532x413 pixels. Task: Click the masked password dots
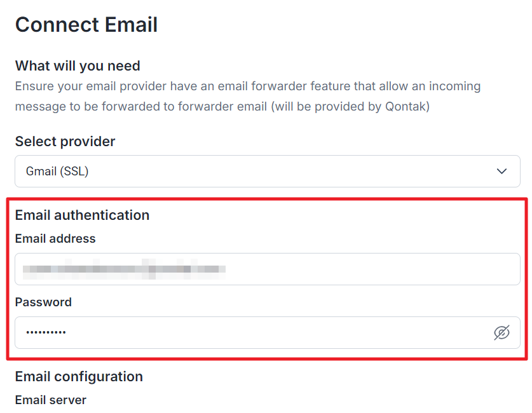coord(46,332)
